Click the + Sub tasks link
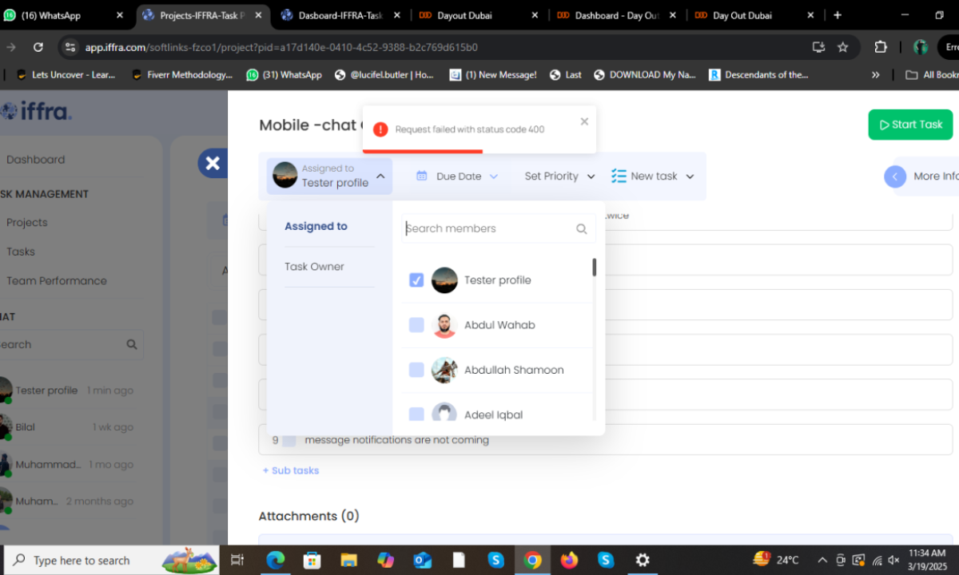The height and width of the screenshot is (575, 959). click(291, 470)
